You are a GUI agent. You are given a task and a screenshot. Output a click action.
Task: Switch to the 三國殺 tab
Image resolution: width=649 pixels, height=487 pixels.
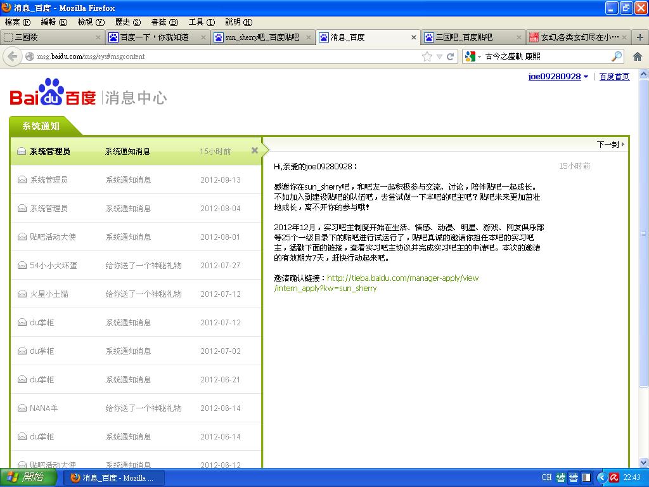[53, 37]
